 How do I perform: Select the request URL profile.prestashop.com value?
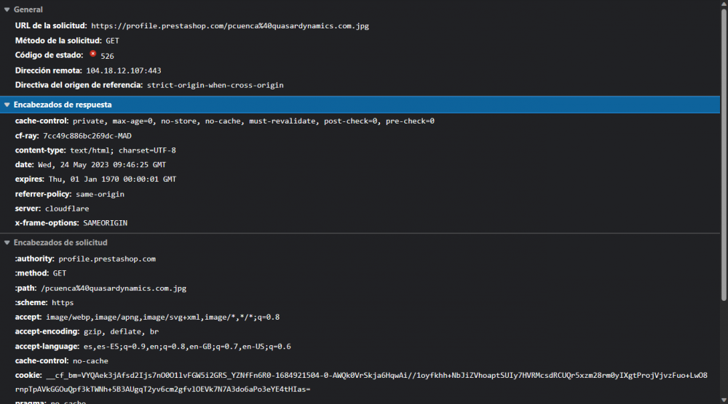point(230,26)
